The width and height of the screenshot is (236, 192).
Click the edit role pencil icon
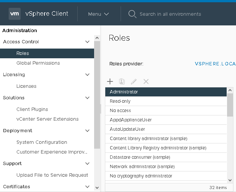(134, 81)
